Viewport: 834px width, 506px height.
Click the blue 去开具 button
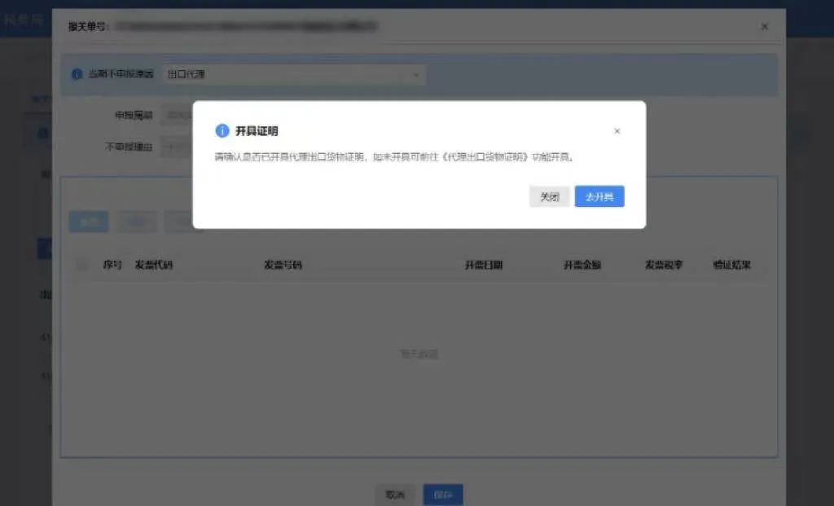(599, 196)
